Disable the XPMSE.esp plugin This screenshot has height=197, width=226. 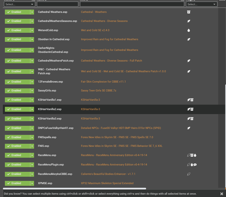tap(17, 183)
